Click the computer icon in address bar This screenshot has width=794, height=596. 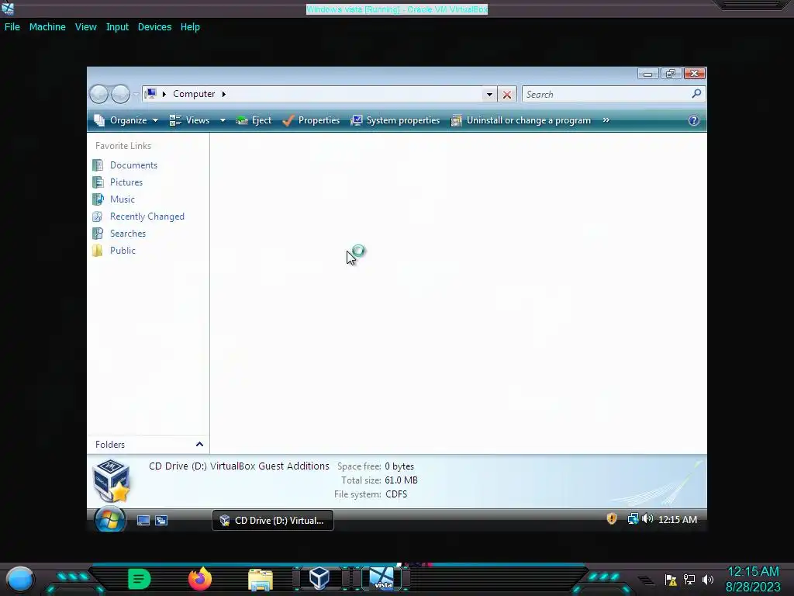tap(150, 94)
